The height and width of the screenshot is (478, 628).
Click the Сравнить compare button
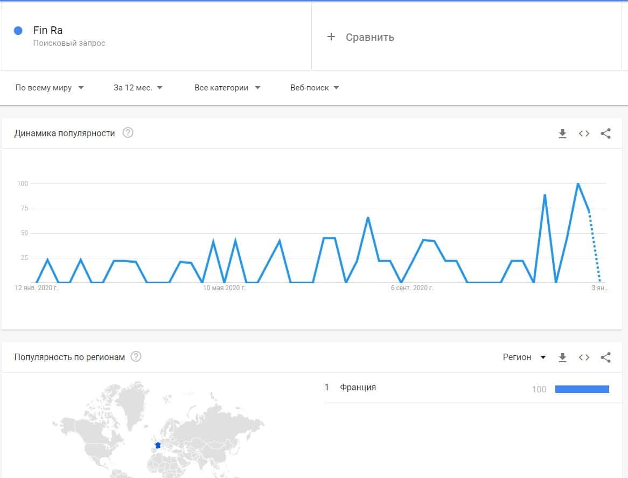pos(369,37)
